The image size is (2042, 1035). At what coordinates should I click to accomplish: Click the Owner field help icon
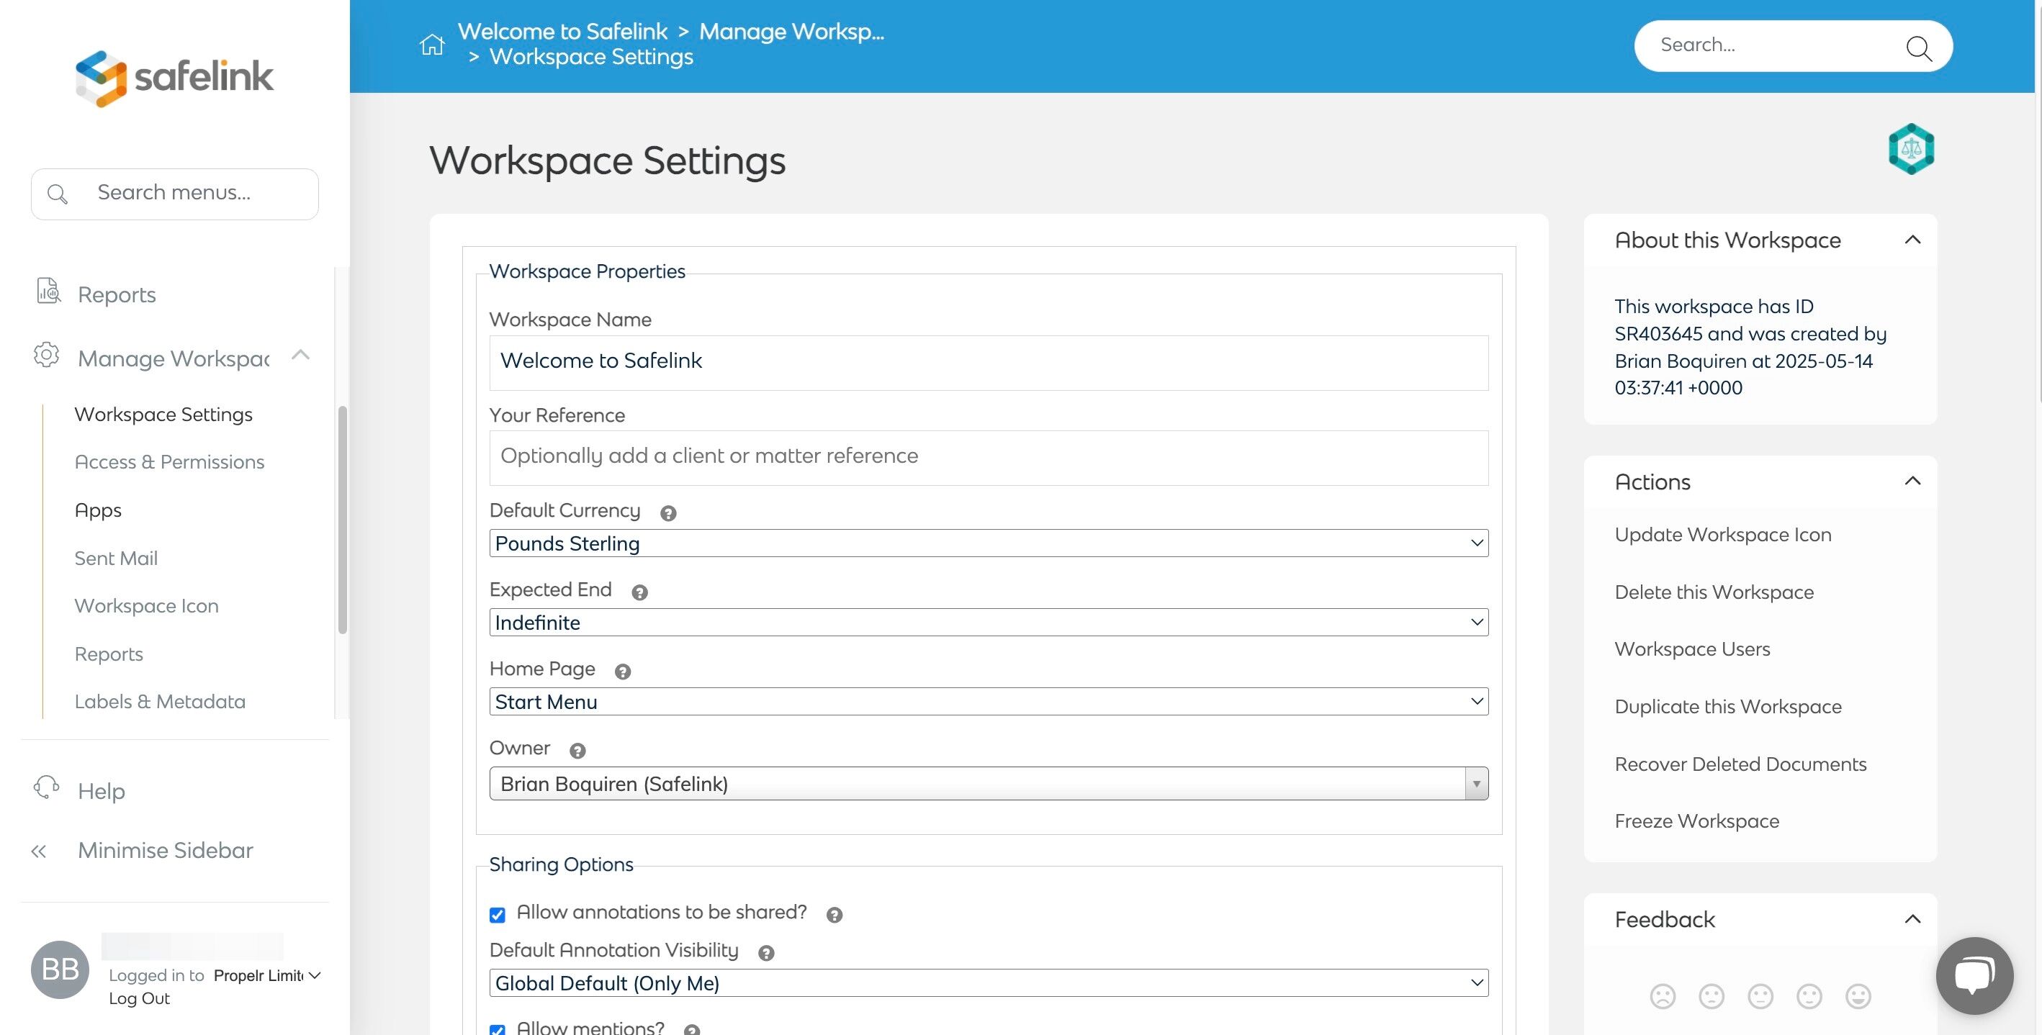point(578,751)
